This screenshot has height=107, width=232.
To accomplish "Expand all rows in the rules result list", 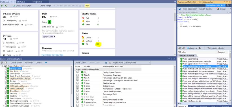I will (x=180, y=48).
